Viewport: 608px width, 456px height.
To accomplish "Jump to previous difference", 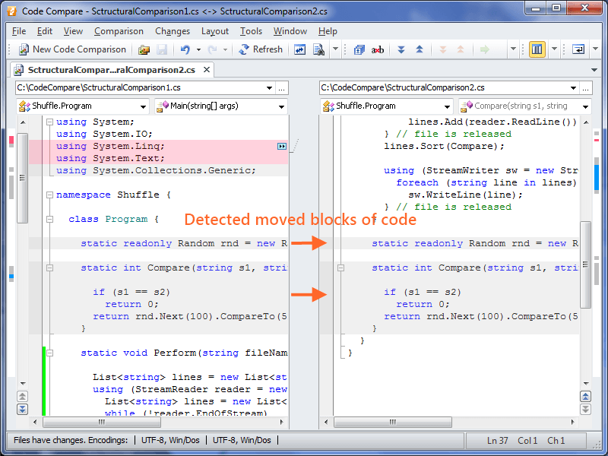I will pos(419,50).
